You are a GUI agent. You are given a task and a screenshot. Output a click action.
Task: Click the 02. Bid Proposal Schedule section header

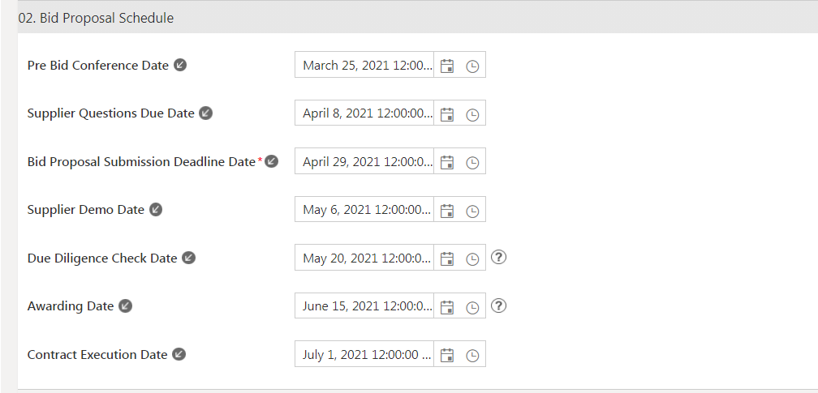pyautogui.click(x=96, y=18)
